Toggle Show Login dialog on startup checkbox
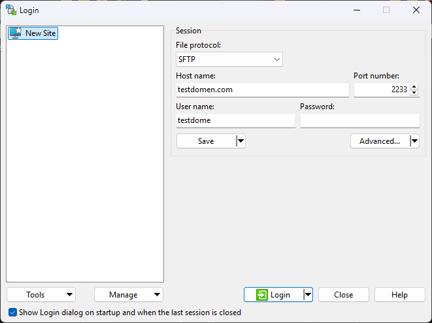This screenshot has height=323, width=432. click(13, 313)
